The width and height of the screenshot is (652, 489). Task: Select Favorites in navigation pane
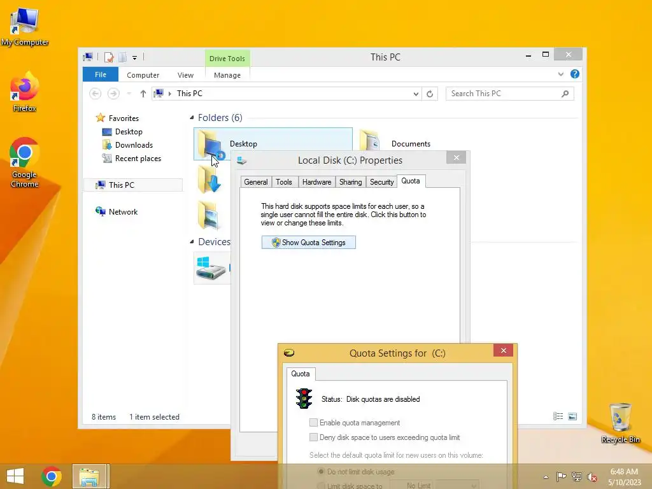(x=124, y=118)
